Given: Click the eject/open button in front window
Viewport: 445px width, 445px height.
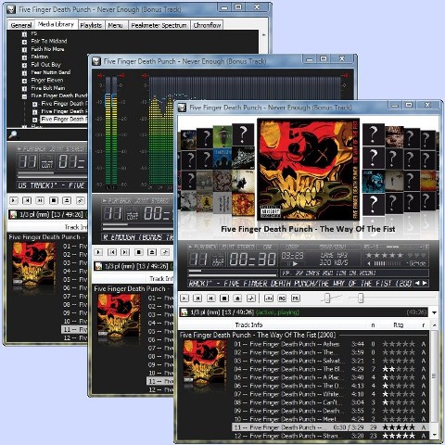Looking at the screenshot, I should pos(237,299).
